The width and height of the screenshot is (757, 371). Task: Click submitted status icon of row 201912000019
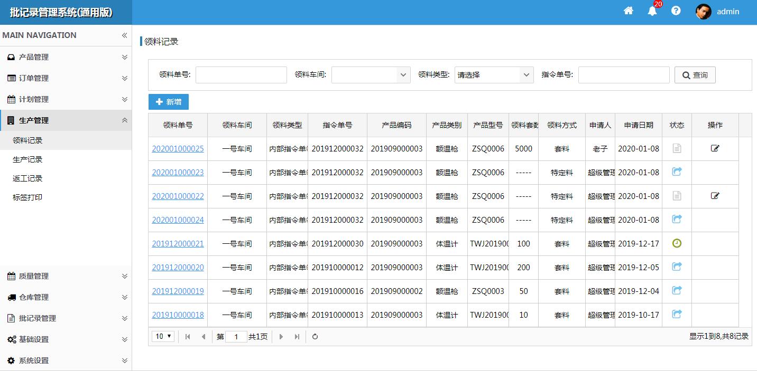pyautogui.click(x=677, y=290)
